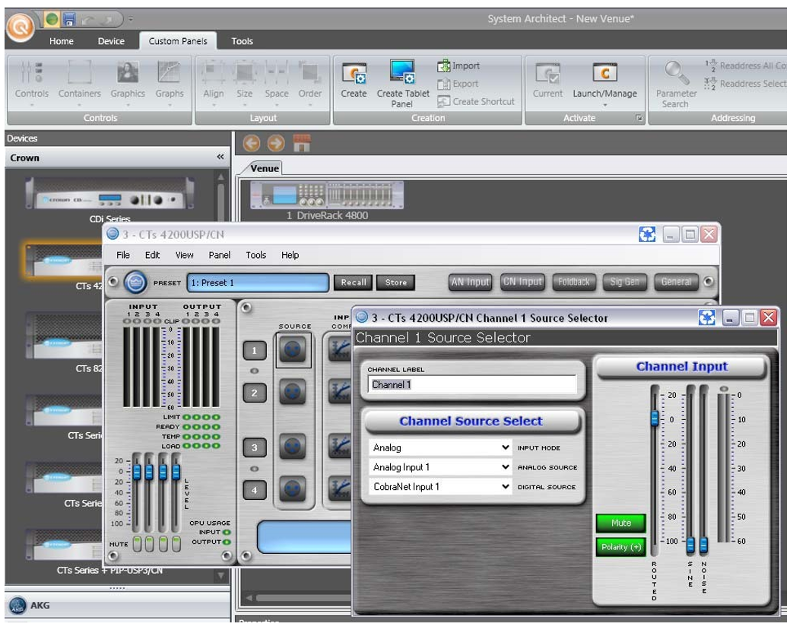The height and width of the screenshot is (630, 793).
Task: Go to home venue view icon
Action: (300, 143)
